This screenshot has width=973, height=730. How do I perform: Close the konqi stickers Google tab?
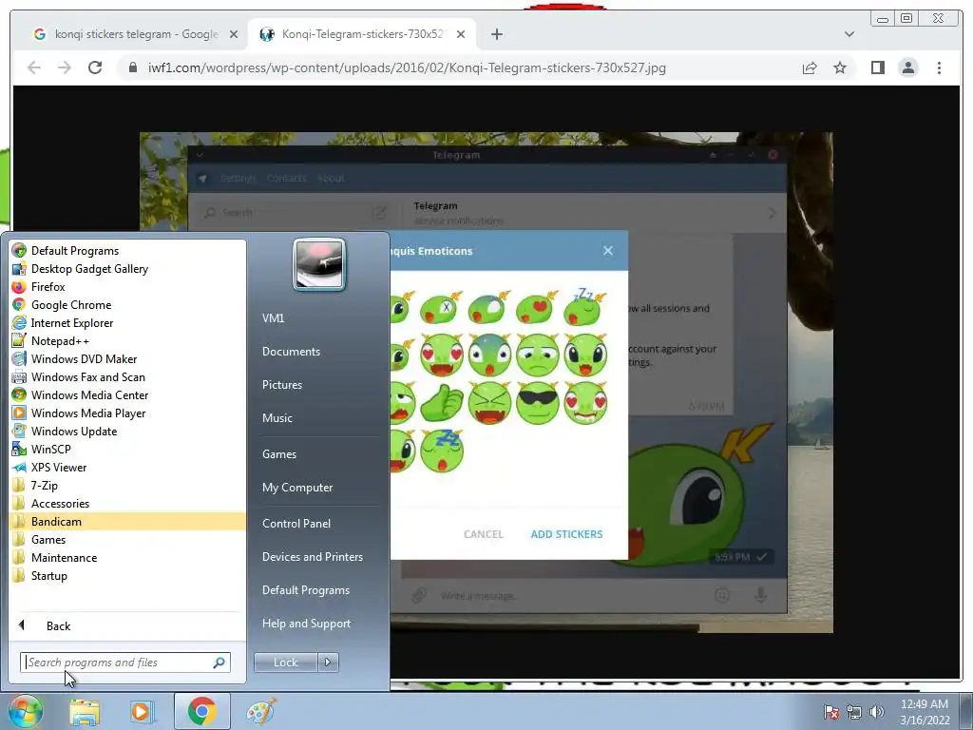234,34
